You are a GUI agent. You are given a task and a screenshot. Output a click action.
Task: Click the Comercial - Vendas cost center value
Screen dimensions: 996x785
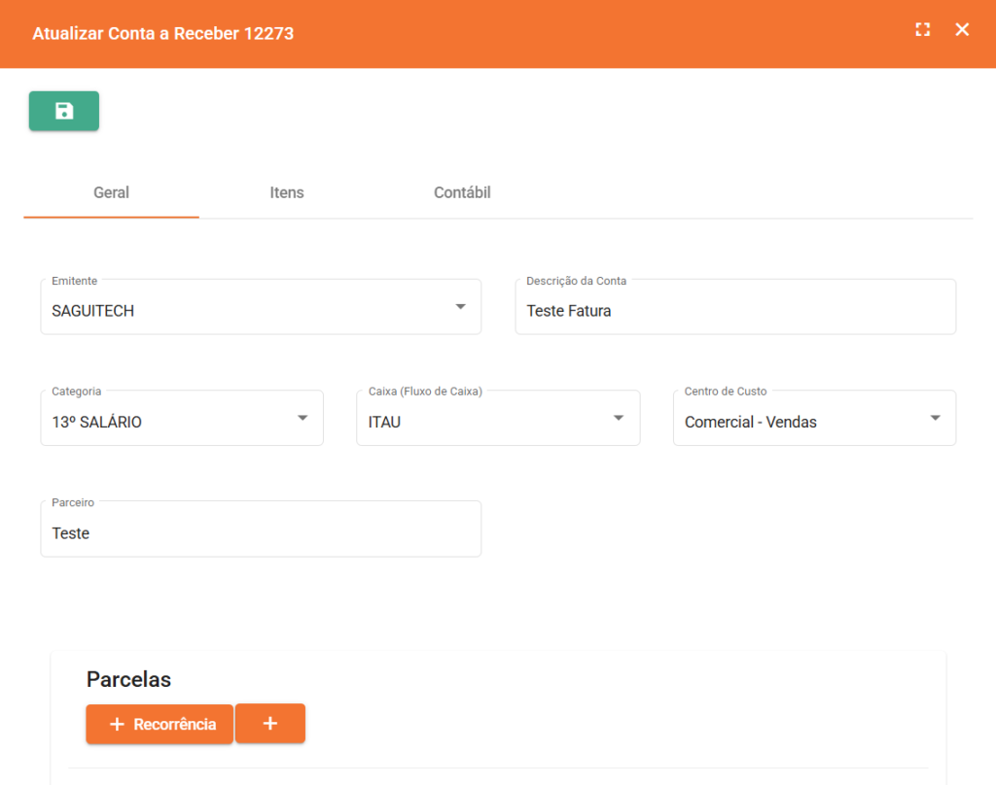750,423
